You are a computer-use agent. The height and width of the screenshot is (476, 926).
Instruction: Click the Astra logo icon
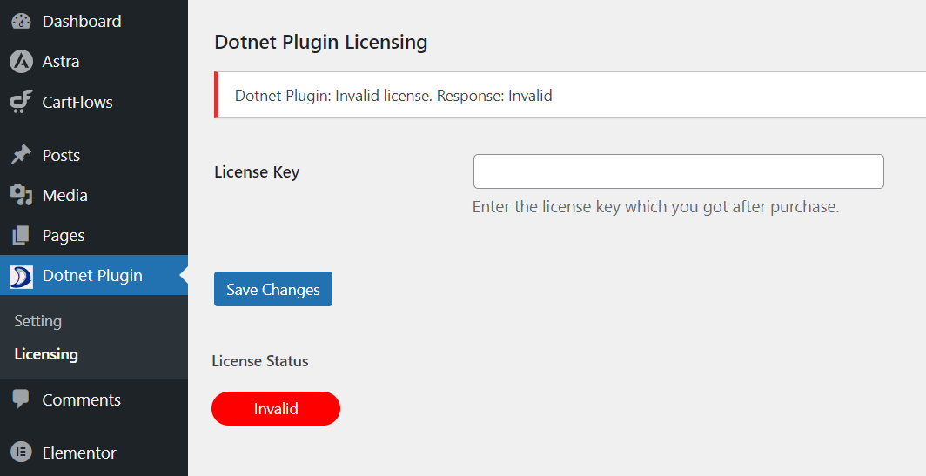[21, 62]
